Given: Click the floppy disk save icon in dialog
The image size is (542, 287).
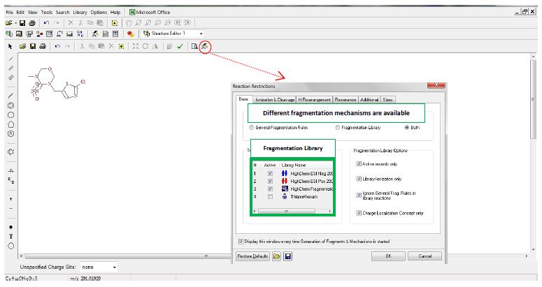Looking at the screenshot, I should (x=288, y=256).
